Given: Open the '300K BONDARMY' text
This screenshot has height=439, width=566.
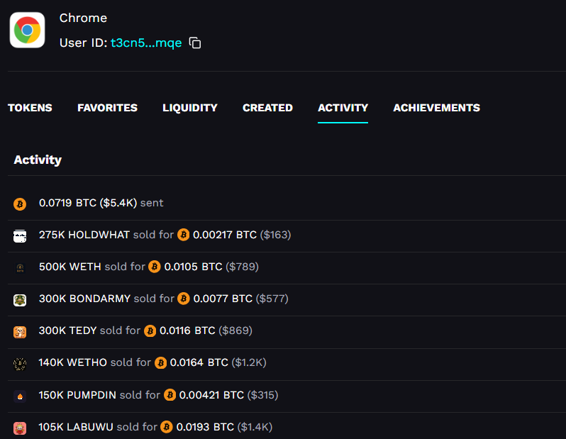Looking at the screenshot, I should tap(84, 299).
